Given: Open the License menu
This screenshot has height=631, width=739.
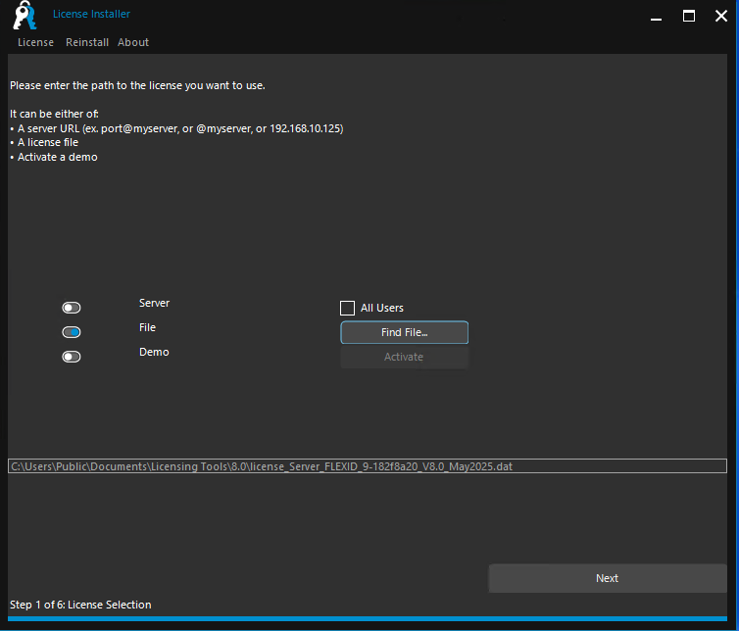Looking at the screenshot, I should click(35, 42).
